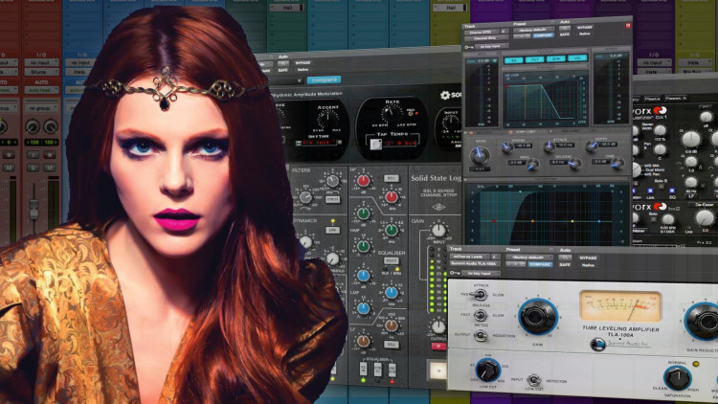This screenshot has width=718, height=404.
Task: Open plugin selector Summit Audio TLA-100A
Action: (x=475, y=264)
